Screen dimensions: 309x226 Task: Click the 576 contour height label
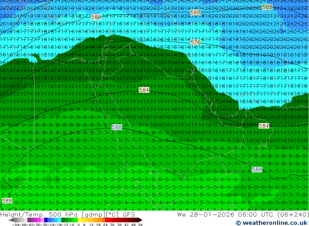point(195,42)
